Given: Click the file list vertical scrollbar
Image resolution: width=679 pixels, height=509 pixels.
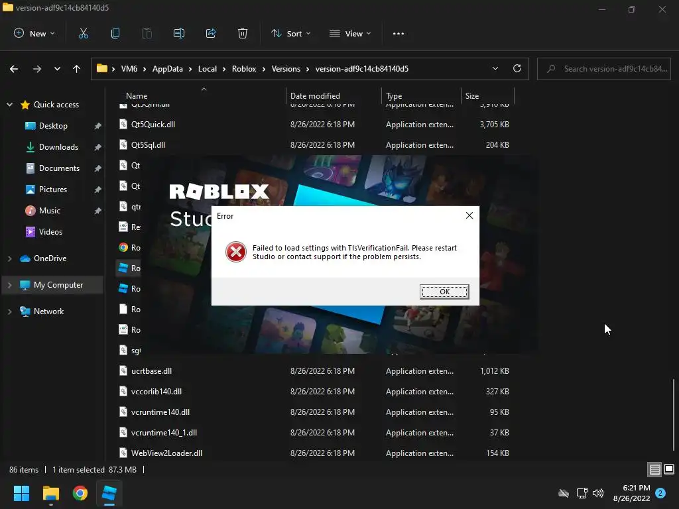Looking at the screenshot, I should 674,415.
